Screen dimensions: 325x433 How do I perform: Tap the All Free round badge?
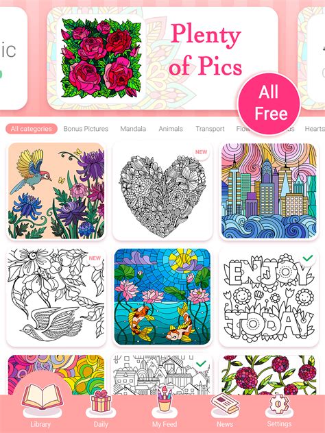269,104
